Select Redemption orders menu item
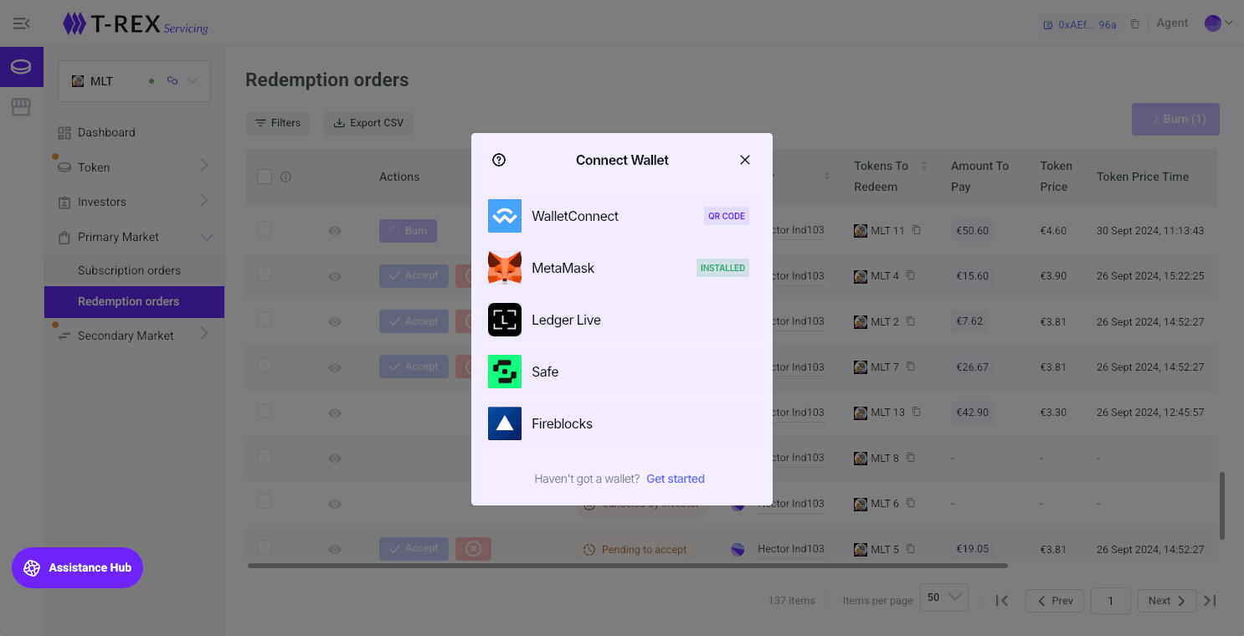The image size is (1244, 636). click(x=134, y=301)
